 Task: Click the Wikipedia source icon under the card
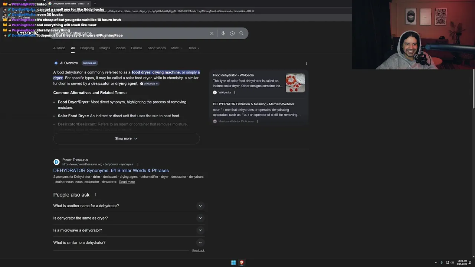click(215, 93)
